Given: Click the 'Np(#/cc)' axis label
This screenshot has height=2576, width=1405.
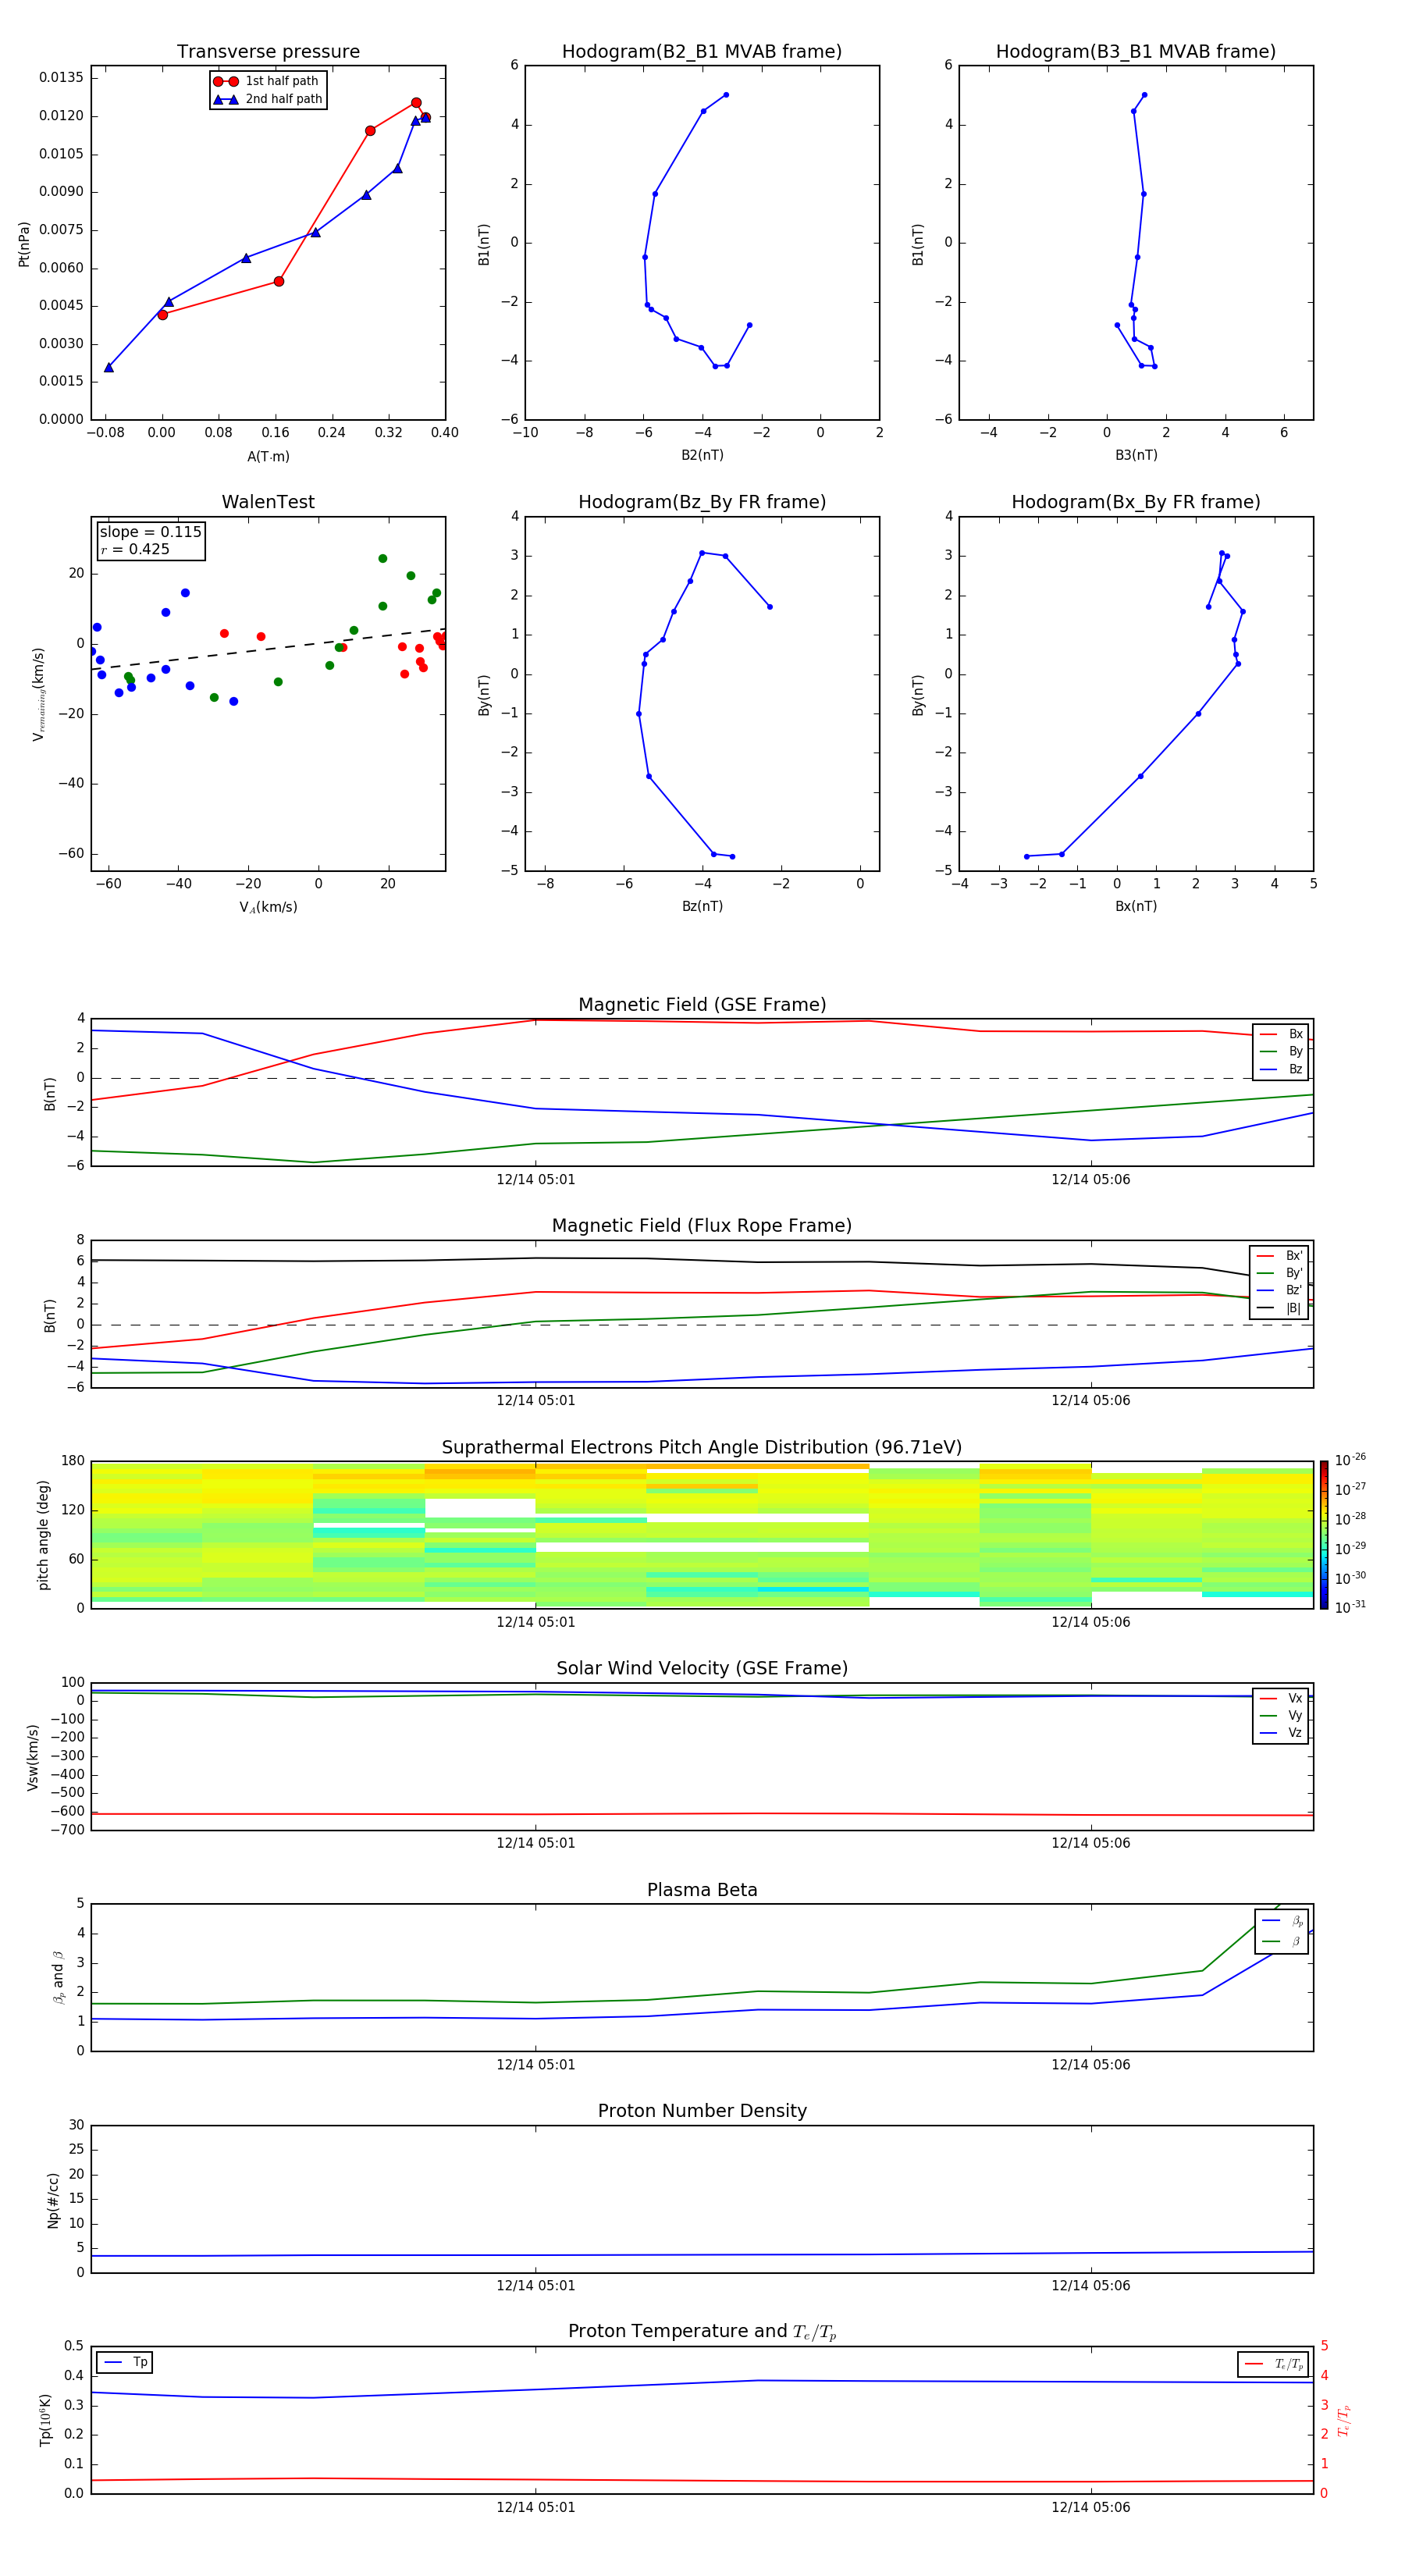Looking at the screenshot, I should click(53, 2199).
